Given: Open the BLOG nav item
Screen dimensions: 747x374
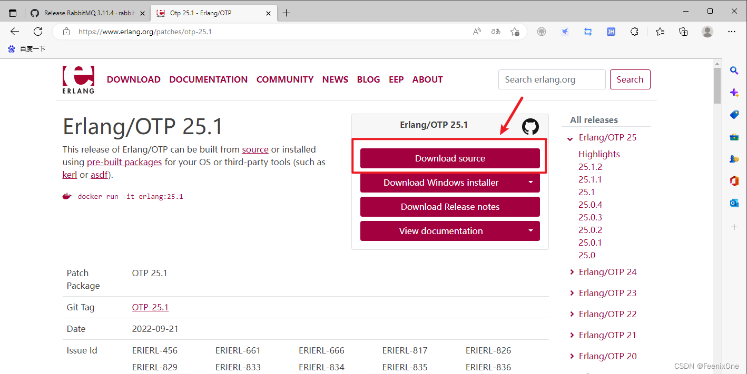Looking at the screenshot, I should click(368, 79).
